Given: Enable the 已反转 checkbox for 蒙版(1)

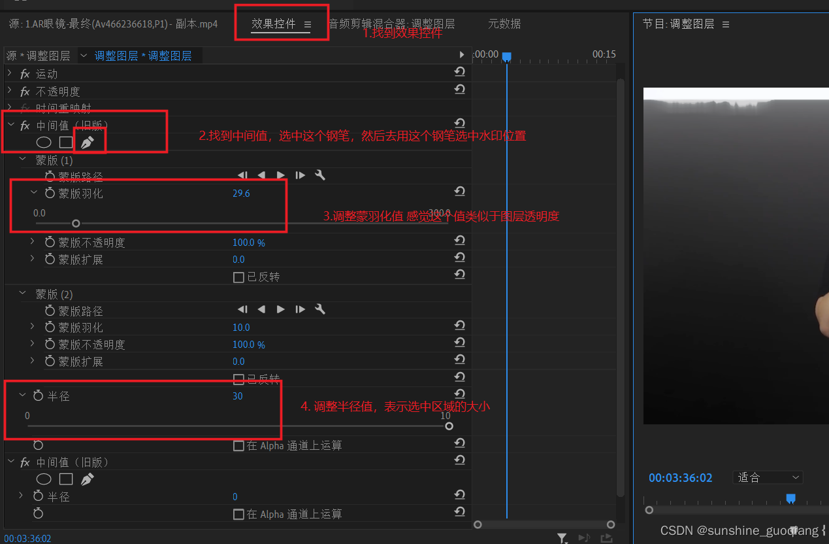Looking at the screenshot, I should pyautogui.click(x=239, y=277).
